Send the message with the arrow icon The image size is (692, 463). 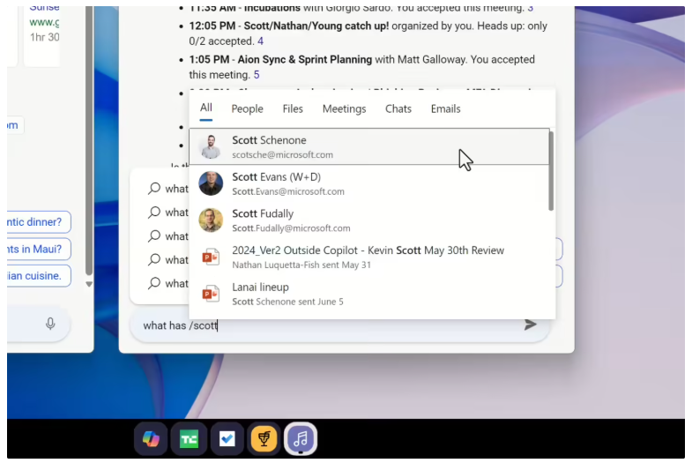click(530, 325)
